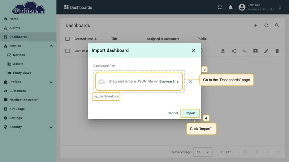Open the items per page dropdown
This screenshot has width=289, height=162.
[203, 152]
